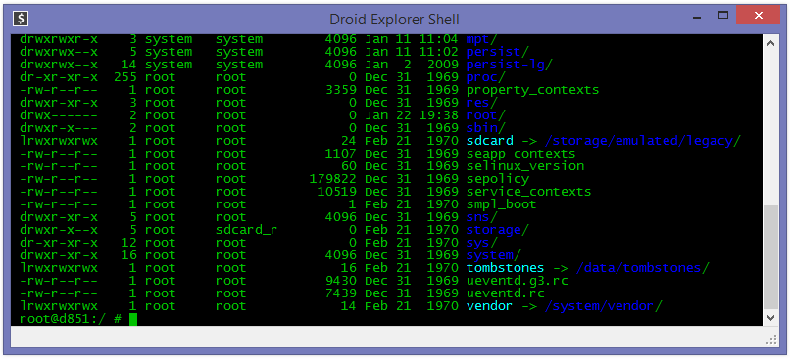Click the 7439 size of ueventd.rc
Image resolution: width=790 pixels, height=360 pixels.
[x=341, y=293]
